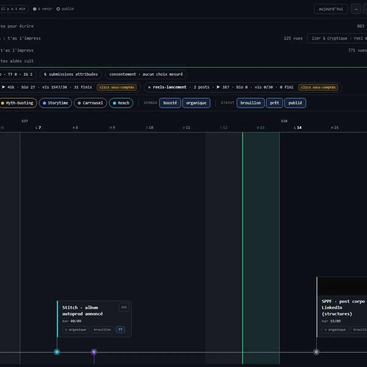Click the minus button beside aujourd'hui
Image resolution: width=367 pixels, height=367 pixels.
[356, 9]
